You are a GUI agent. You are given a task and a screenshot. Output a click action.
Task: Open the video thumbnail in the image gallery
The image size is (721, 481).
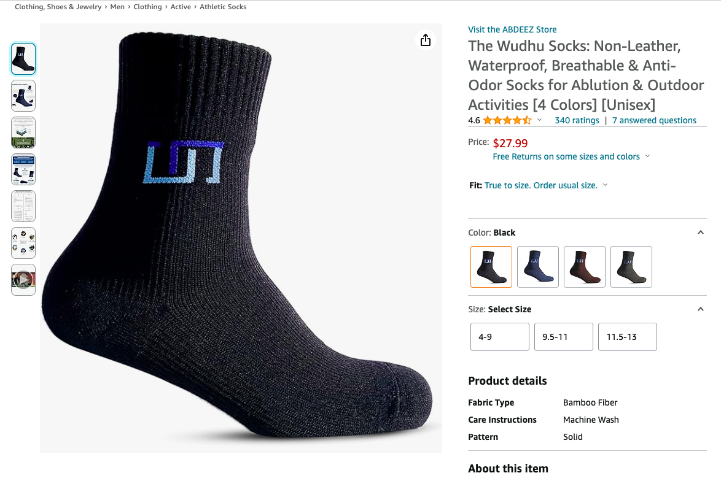tap(23, 279)
